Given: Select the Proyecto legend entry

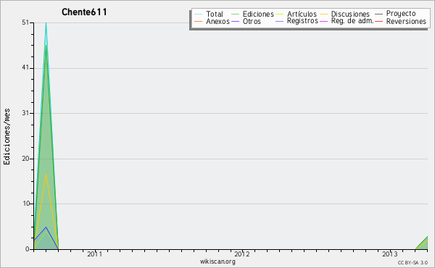Looking at the screenshot, I should (x=395, y=14).
